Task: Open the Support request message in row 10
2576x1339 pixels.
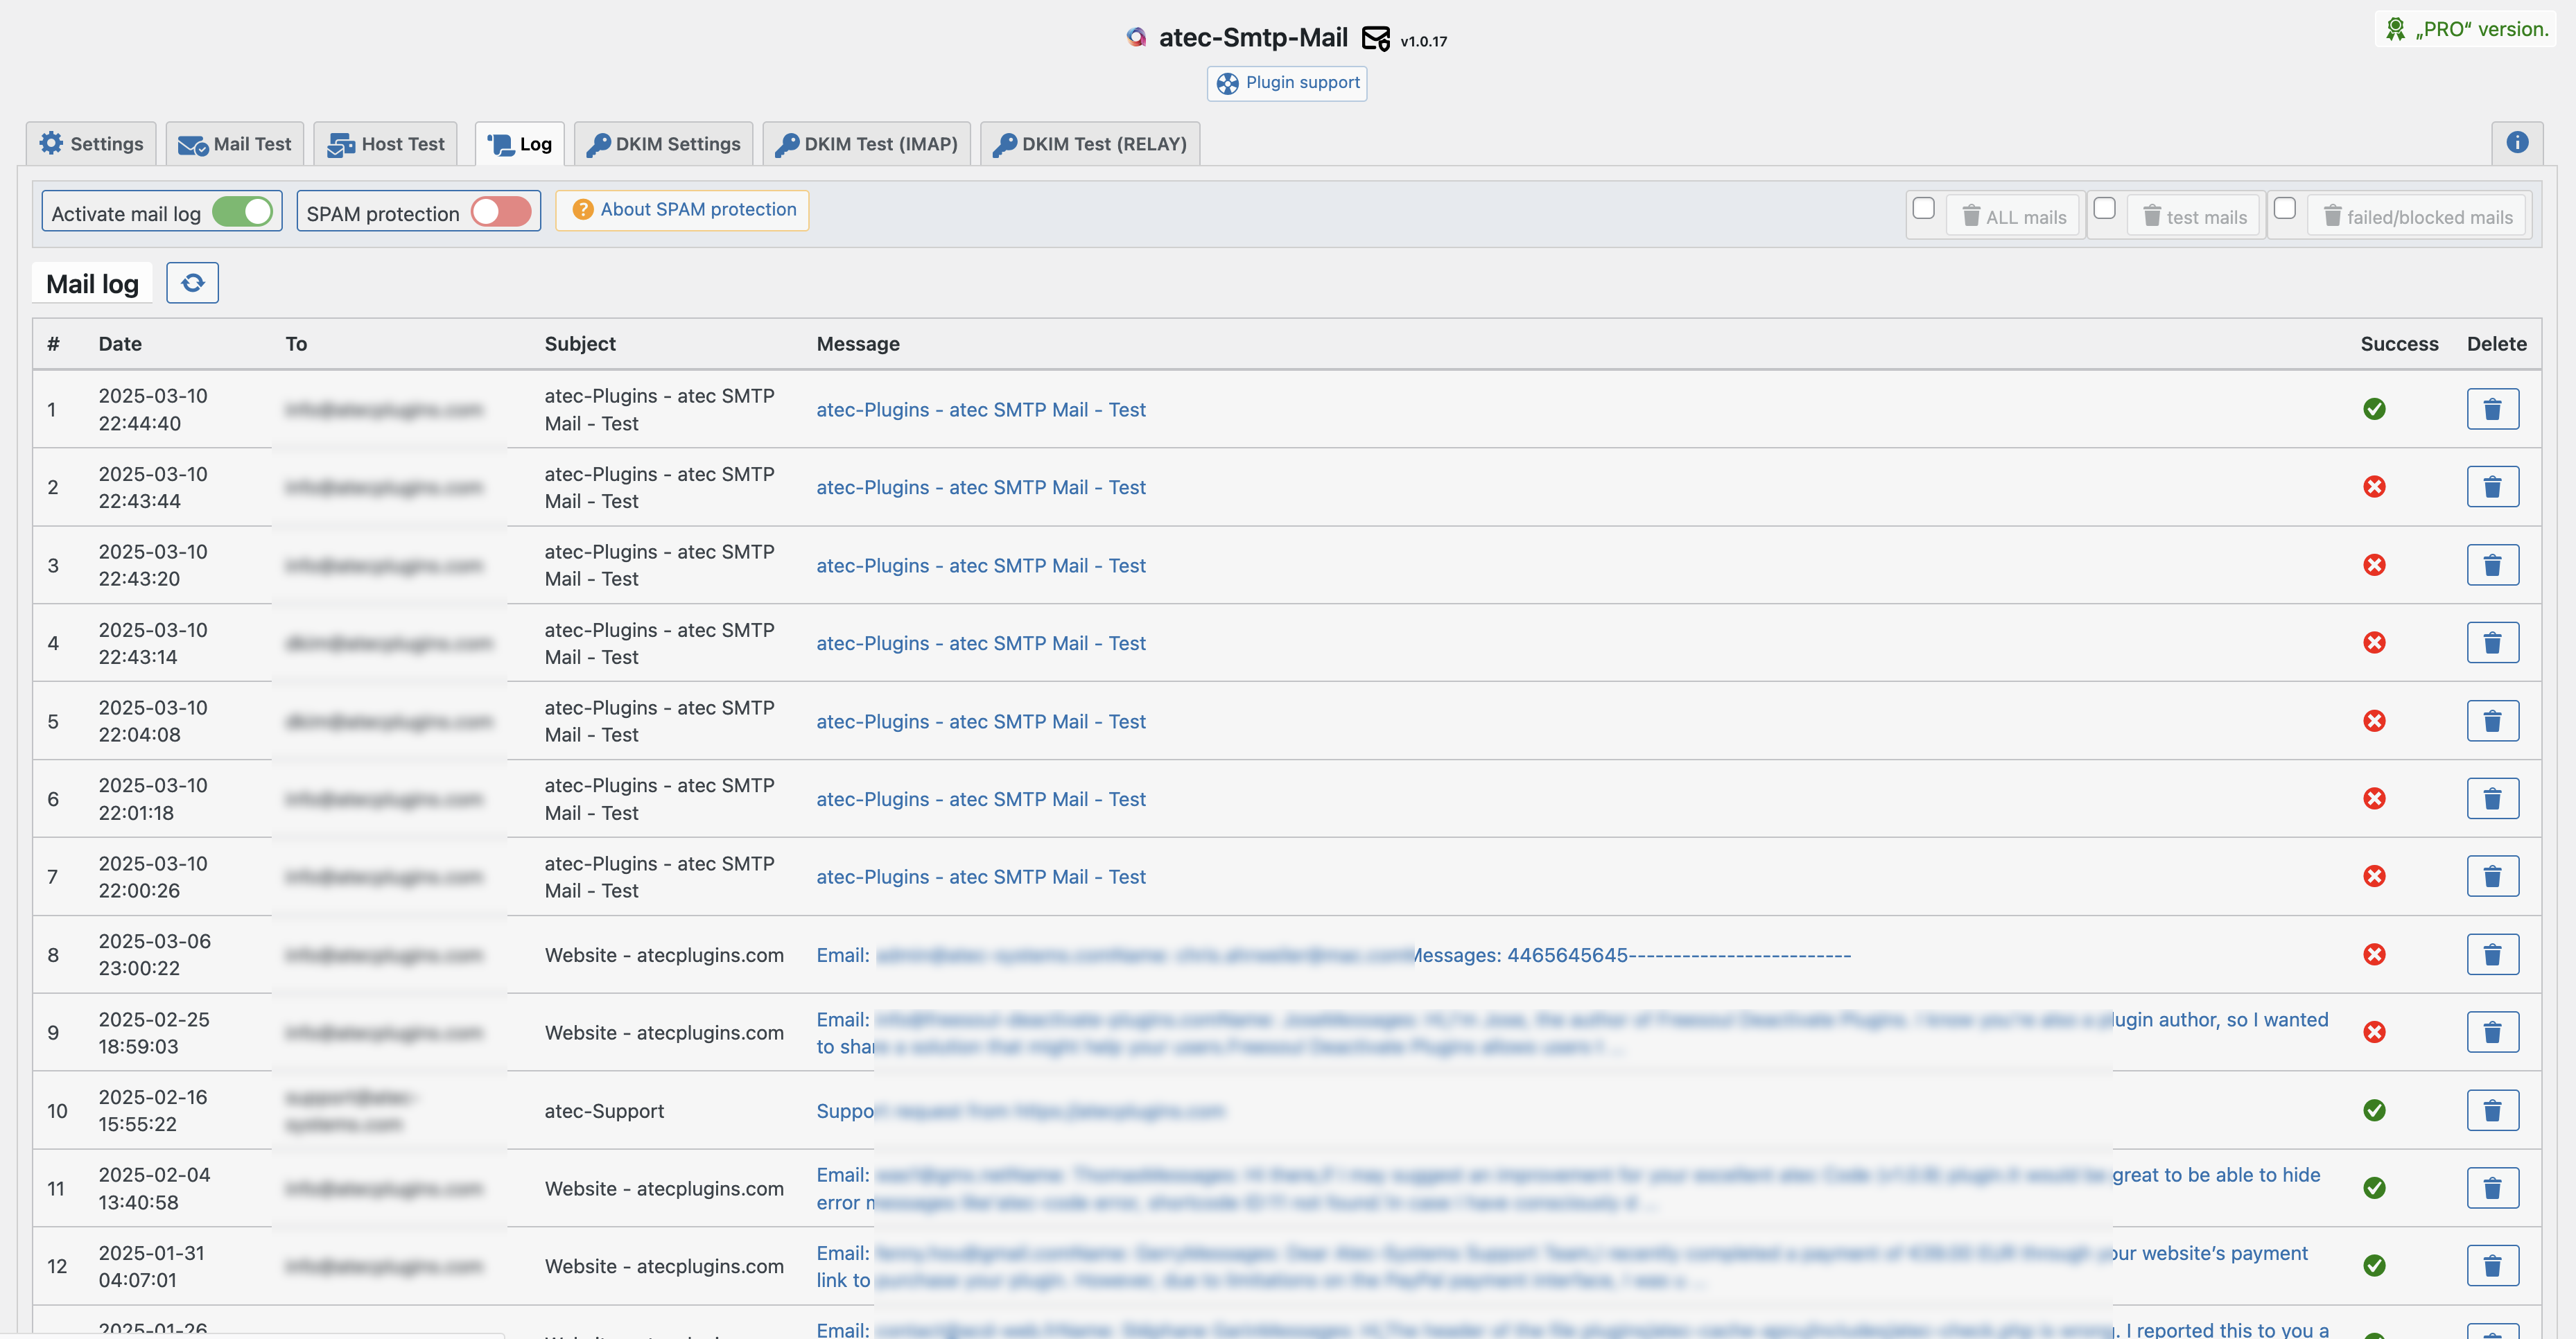Action: 1020,1111
